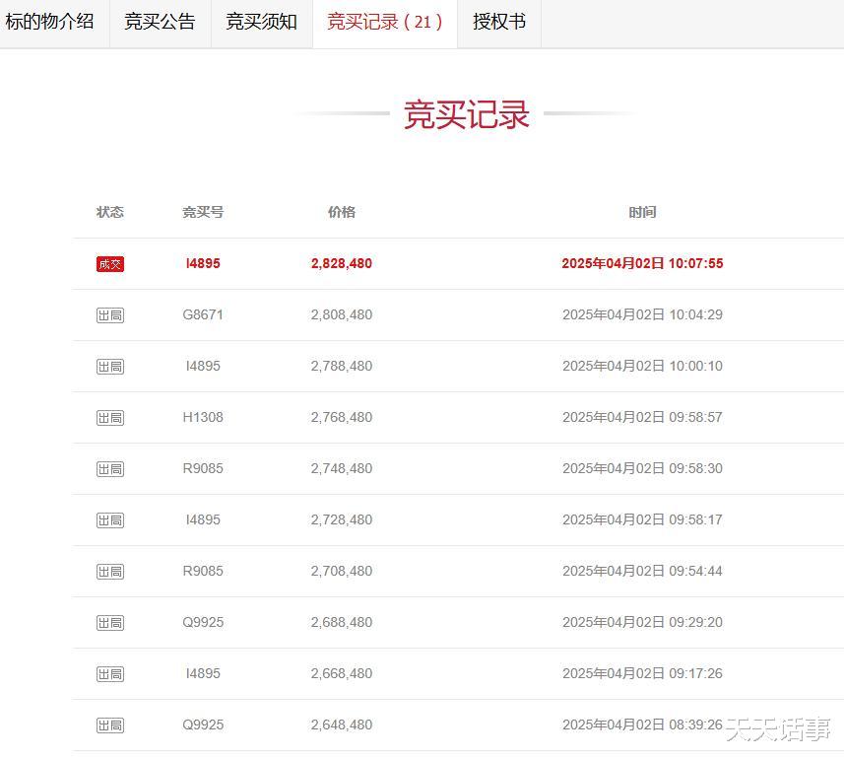Switch to the 竞买公告 tab
844x759 pixels.
(160, 22)
